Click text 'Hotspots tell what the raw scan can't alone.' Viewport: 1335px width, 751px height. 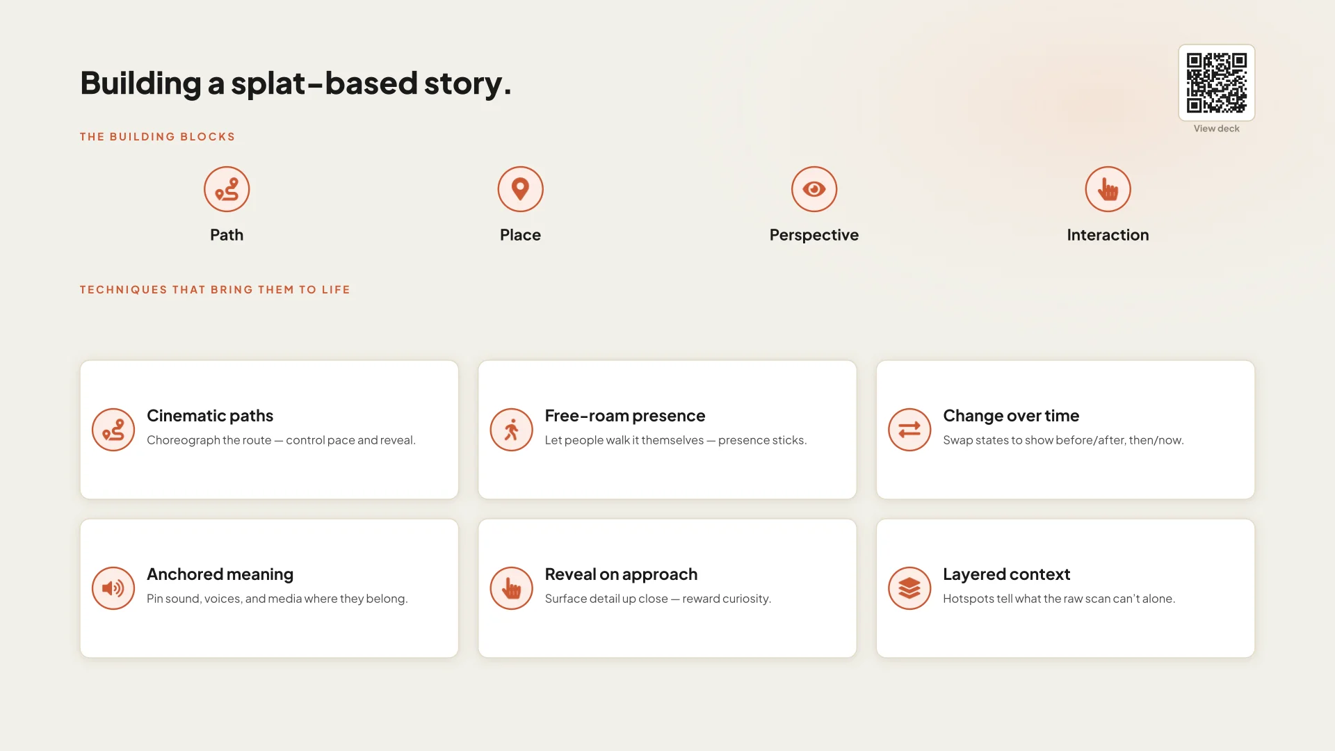coord(1059,599)
